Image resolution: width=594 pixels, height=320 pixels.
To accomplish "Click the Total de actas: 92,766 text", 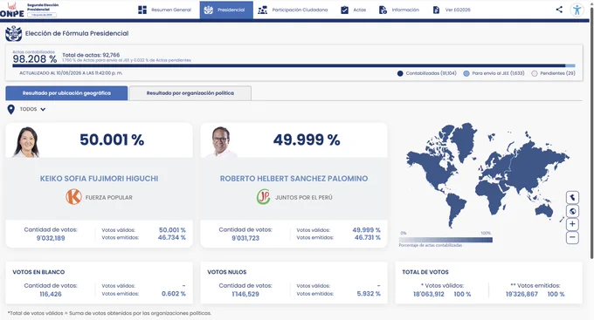I will point(91,55).
